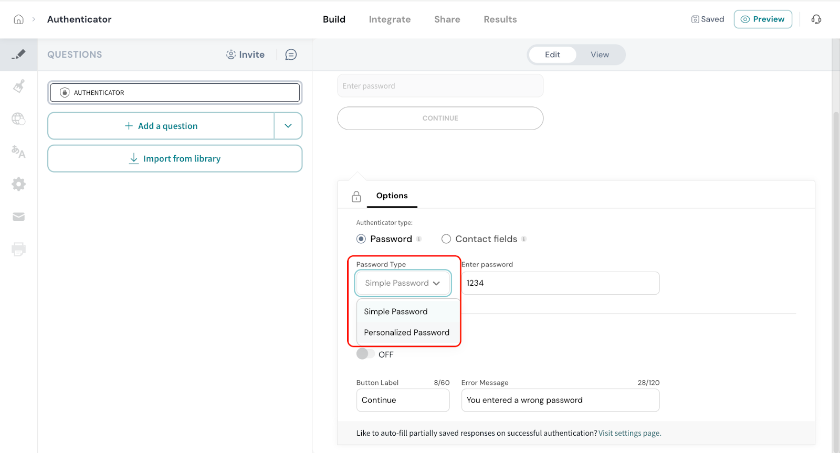Select the Password authenticator type radio
This screenshot has height=453, width=840.
tap(361, 239)
